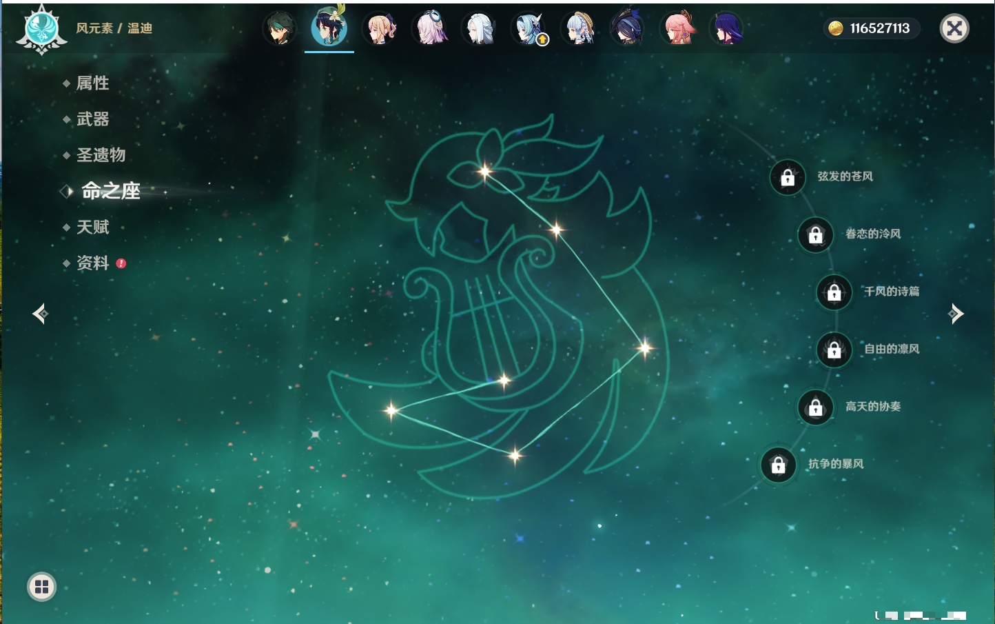Select the white-haired braided character avatar

pos(479,29)
